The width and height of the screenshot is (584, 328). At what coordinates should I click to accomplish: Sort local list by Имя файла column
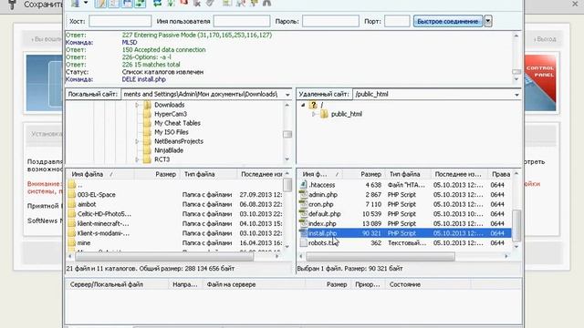[100, 174]
